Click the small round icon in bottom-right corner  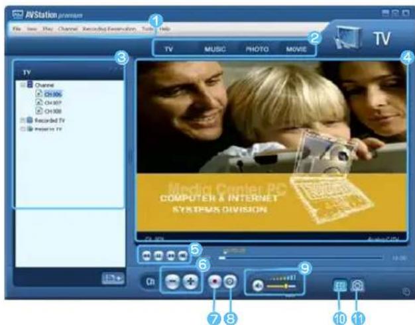tap(406, 291)
